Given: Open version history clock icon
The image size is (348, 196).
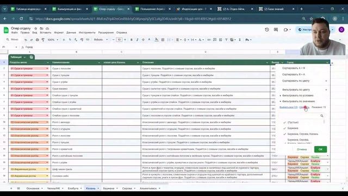Looking at the screenshot, I should (x=267, y=29).
